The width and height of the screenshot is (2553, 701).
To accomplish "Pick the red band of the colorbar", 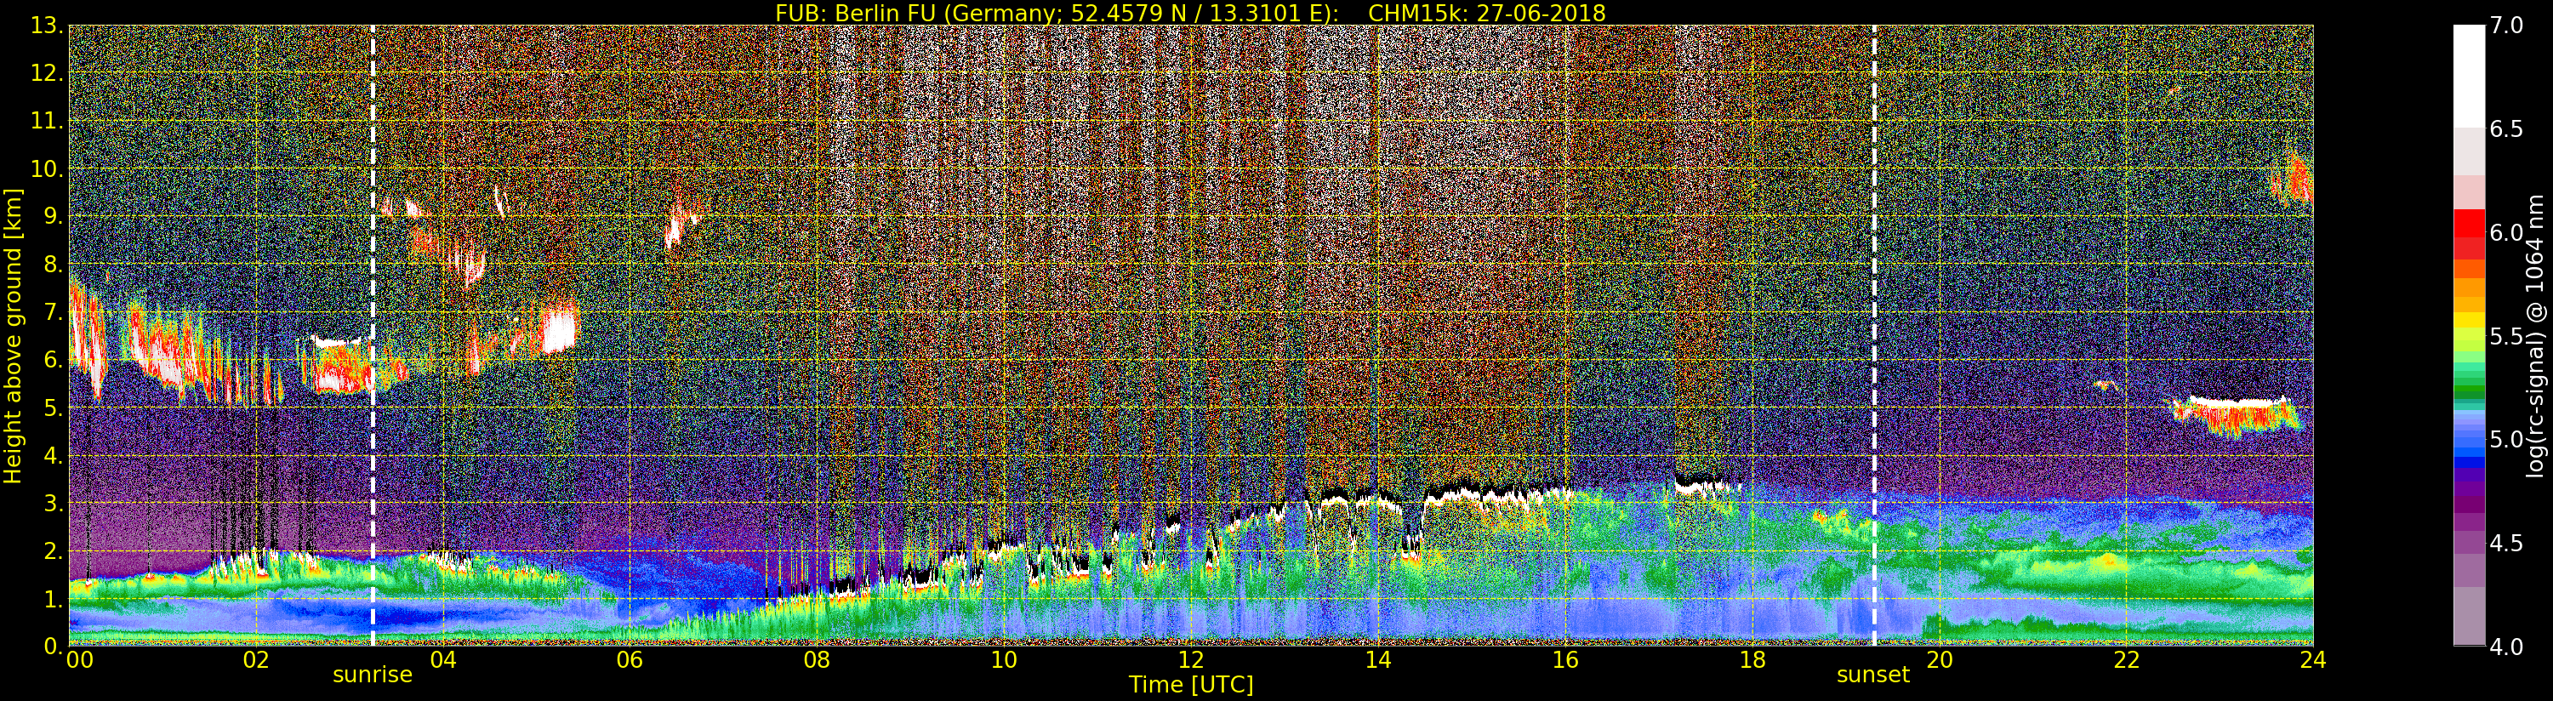I will tap(2469, 221).
